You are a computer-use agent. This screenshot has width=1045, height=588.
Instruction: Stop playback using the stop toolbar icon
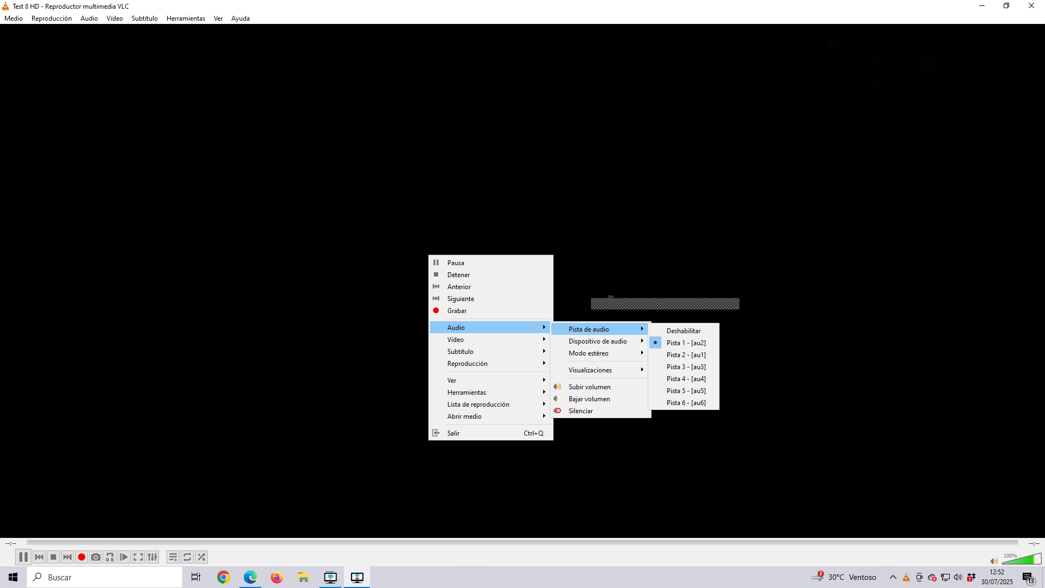click(x=53, y=557)
